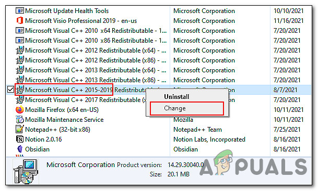Select Visual C++ 2010 x86 Redistributable entry
318x191 pixels.
[x=96, y=41]
